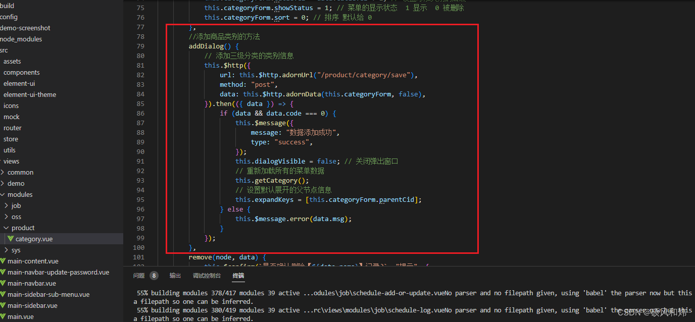Image resolution: width=695 pixels, height=322 pixels.
Task: Click the Vue icon next to main-navbar.vue
Action: pos(3,283)
